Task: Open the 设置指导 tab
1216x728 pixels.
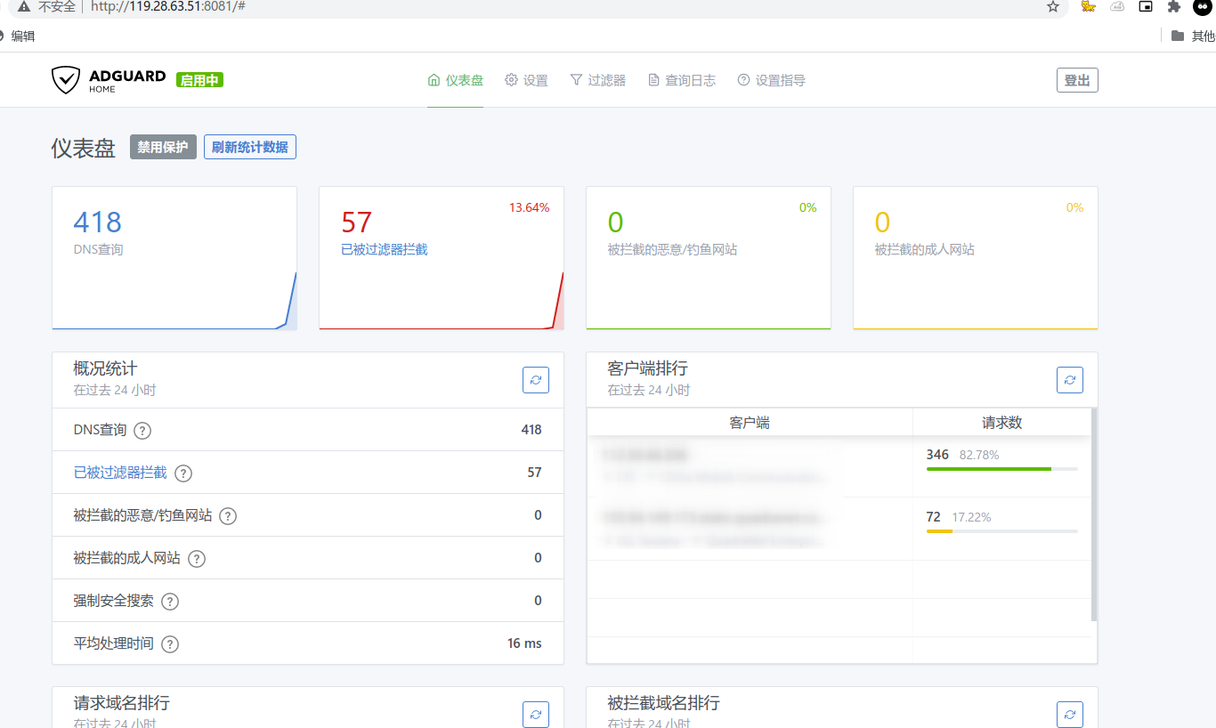Action: point(771,80)
